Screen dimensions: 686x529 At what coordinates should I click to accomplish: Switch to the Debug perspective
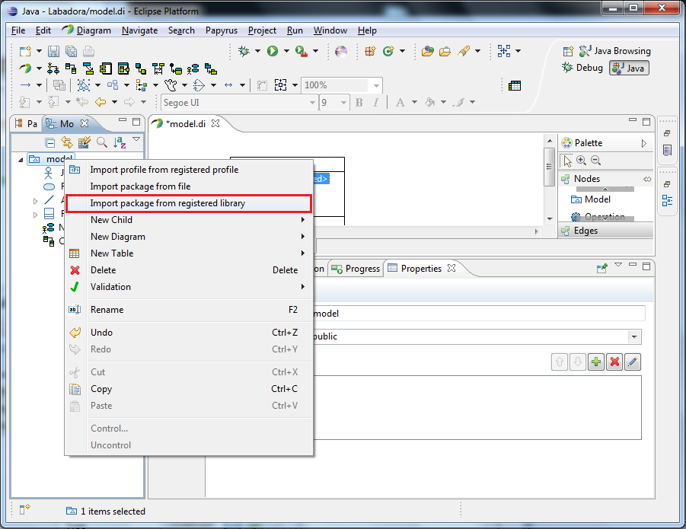(582, 68)
